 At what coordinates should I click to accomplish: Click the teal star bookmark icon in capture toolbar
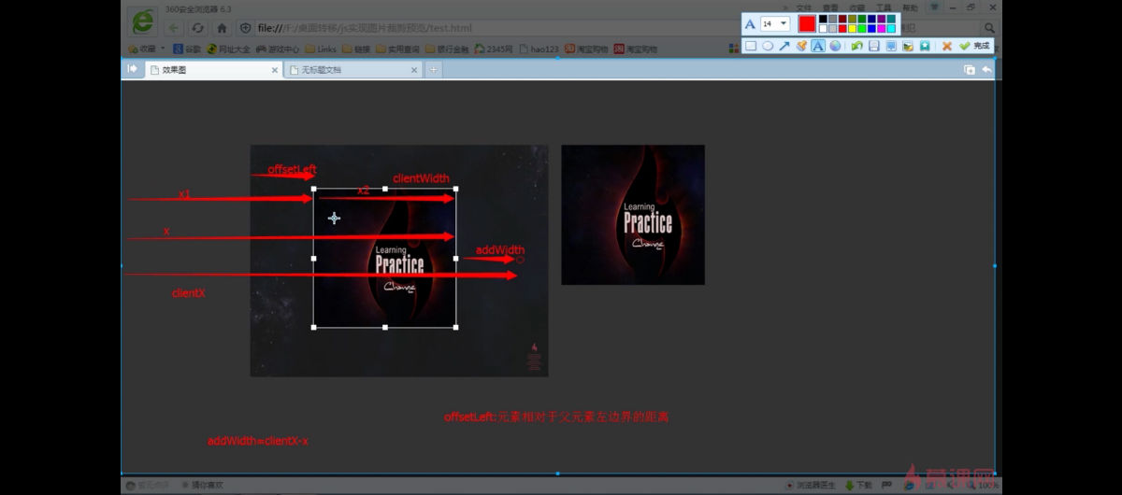tap(925, 46)
